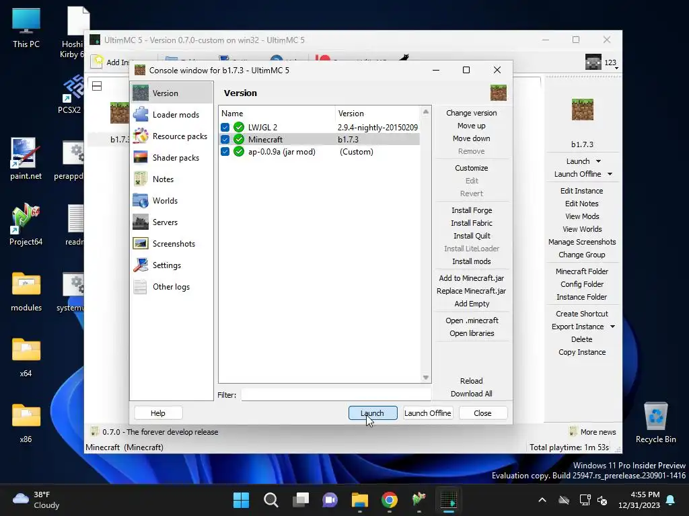
Task: Click the list scrollbar up arrow
Action: pos(426,112)
